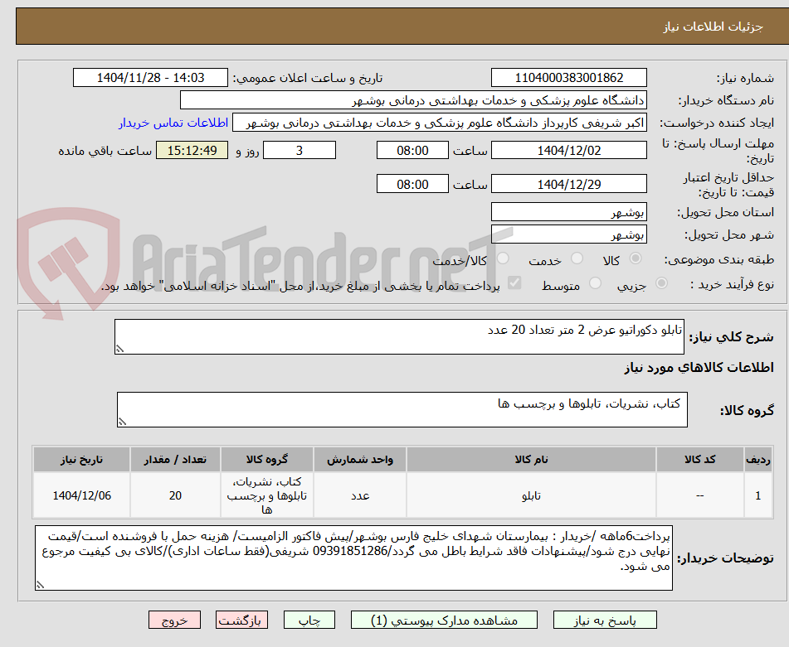The width and height of the screenshot is (789, 647).
Task: Click the resize handle of گروه کالا box
Action: [x=122, y=422]
